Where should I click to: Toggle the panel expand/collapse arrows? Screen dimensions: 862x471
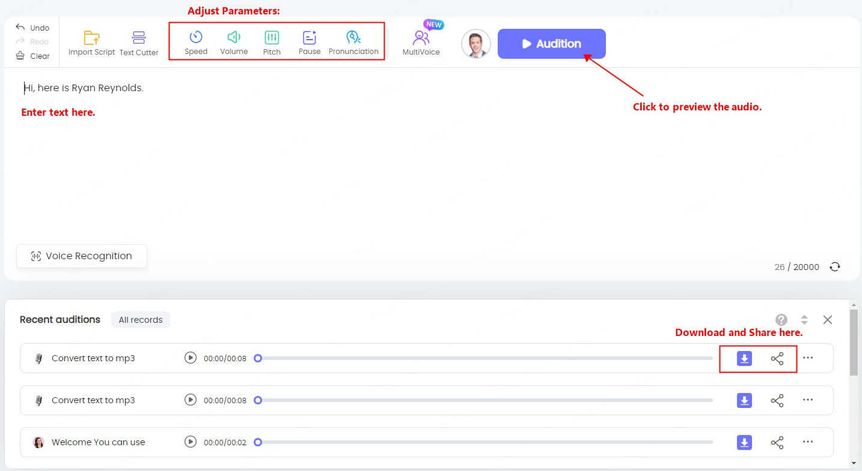804,320
